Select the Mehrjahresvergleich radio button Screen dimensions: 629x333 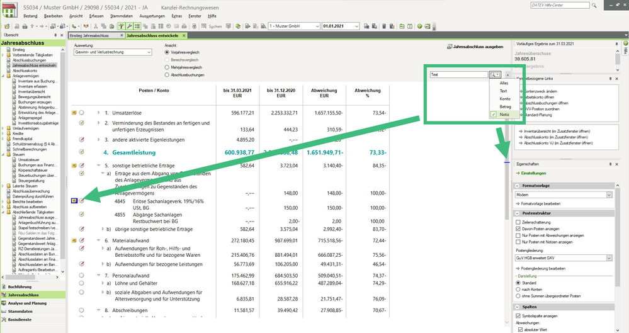pos(166,67)
